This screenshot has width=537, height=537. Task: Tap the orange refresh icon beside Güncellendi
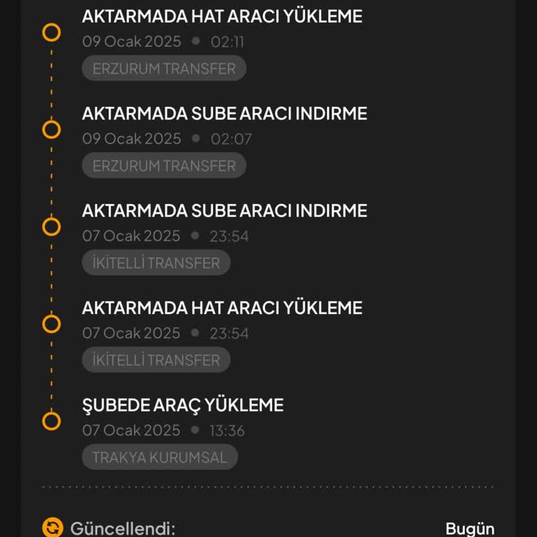click(x=52, y=528)
